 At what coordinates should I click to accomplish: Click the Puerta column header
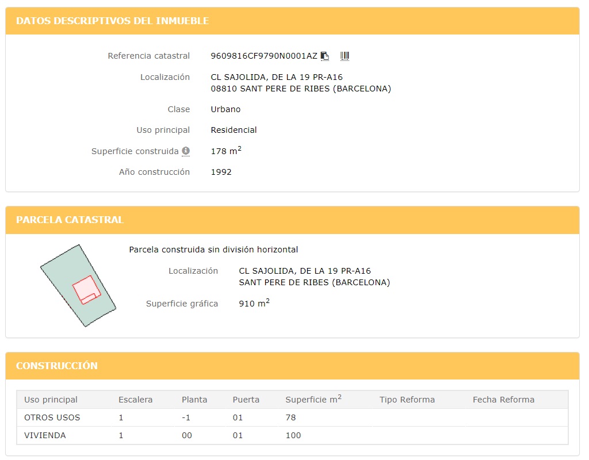(x=246, y=400)
